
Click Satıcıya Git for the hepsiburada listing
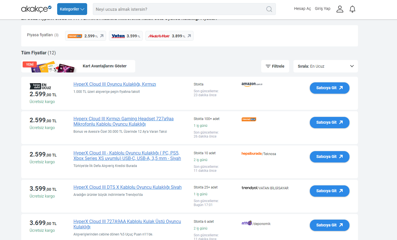329,157
